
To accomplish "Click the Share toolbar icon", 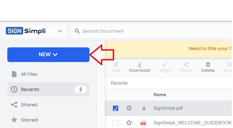I will (186, 64).
